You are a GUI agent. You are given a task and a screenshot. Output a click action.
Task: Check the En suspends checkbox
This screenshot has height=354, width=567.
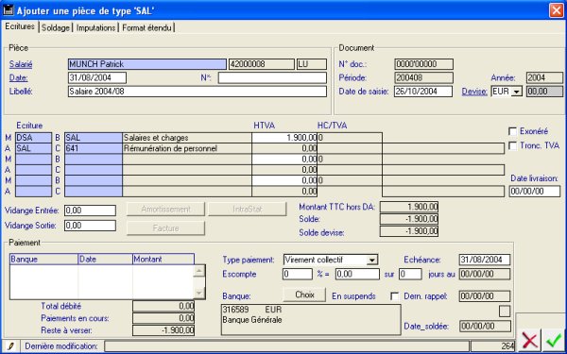click(x=395, y=296)
